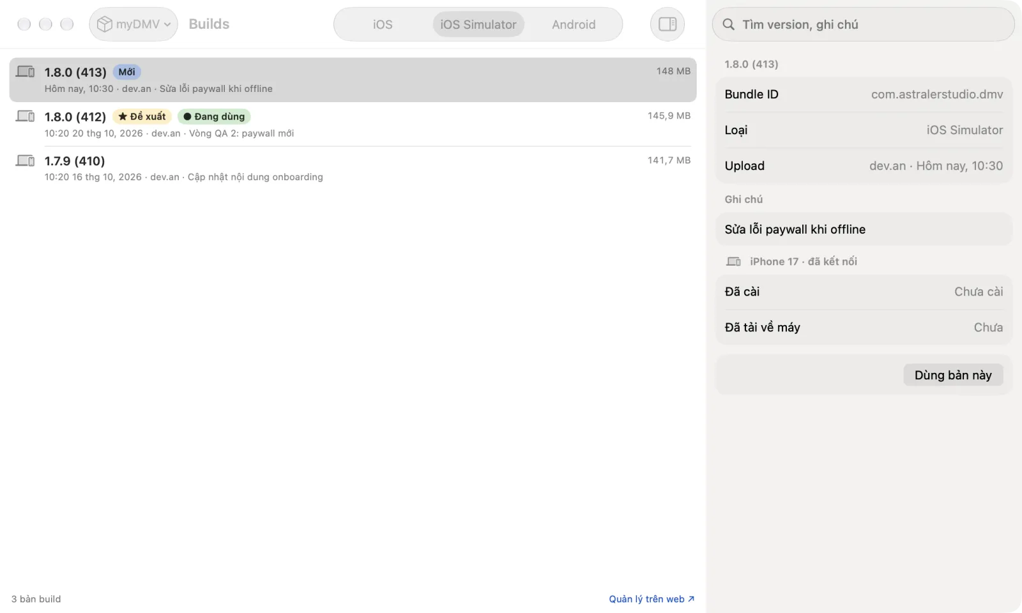Click device icon of build 1.7.9 (410)
This screenshot has height=613, width=1022.
pos(26,160)
